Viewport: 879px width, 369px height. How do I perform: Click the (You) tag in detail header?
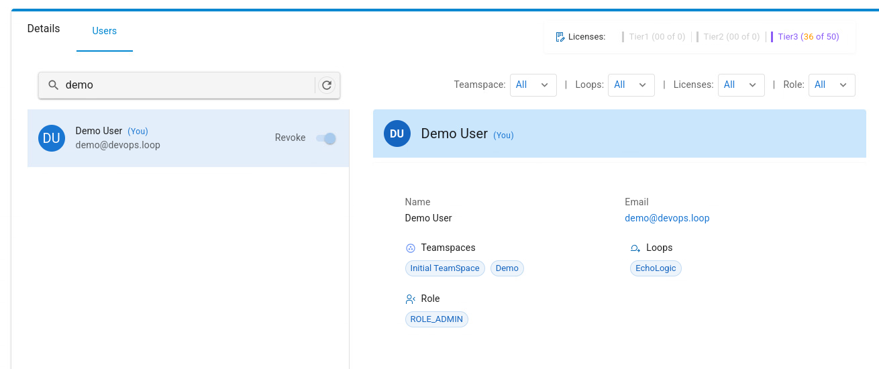[x=504, y=136]
